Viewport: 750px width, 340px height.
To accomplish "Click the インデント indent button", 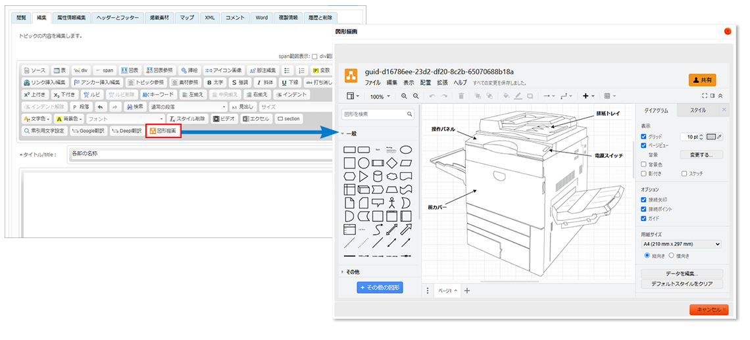I will 291,94.
